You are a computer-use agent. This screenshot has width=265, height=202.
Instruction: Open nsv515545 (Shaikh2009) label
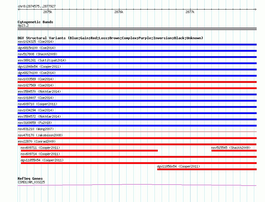pos(231,148)
